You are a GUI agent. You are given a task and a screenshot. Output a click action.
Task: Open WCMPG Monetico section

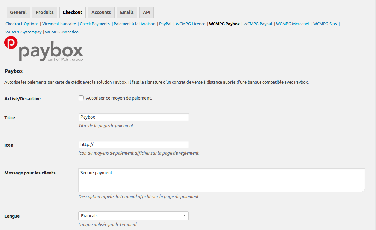tap(62, 32)
